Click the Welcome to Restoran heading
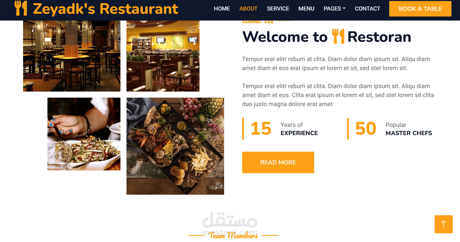Image resolution: width=460 pixels, height=242 pixels. coord(327,37)
